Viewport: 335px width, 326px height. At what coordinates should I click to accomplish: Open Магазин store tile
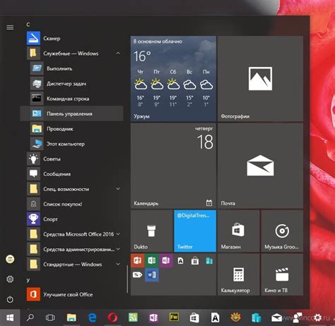click(x=239, y=231)
